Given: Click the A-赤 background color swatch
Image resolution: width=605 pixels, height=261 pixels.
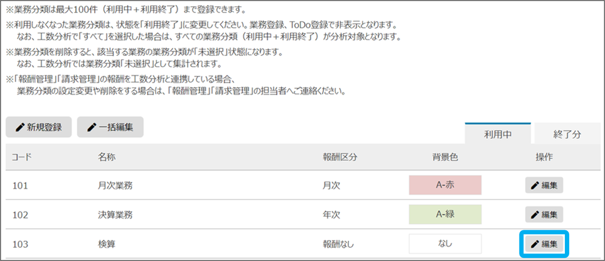Looking at the screenshot, I should click(x=445, y=185).
